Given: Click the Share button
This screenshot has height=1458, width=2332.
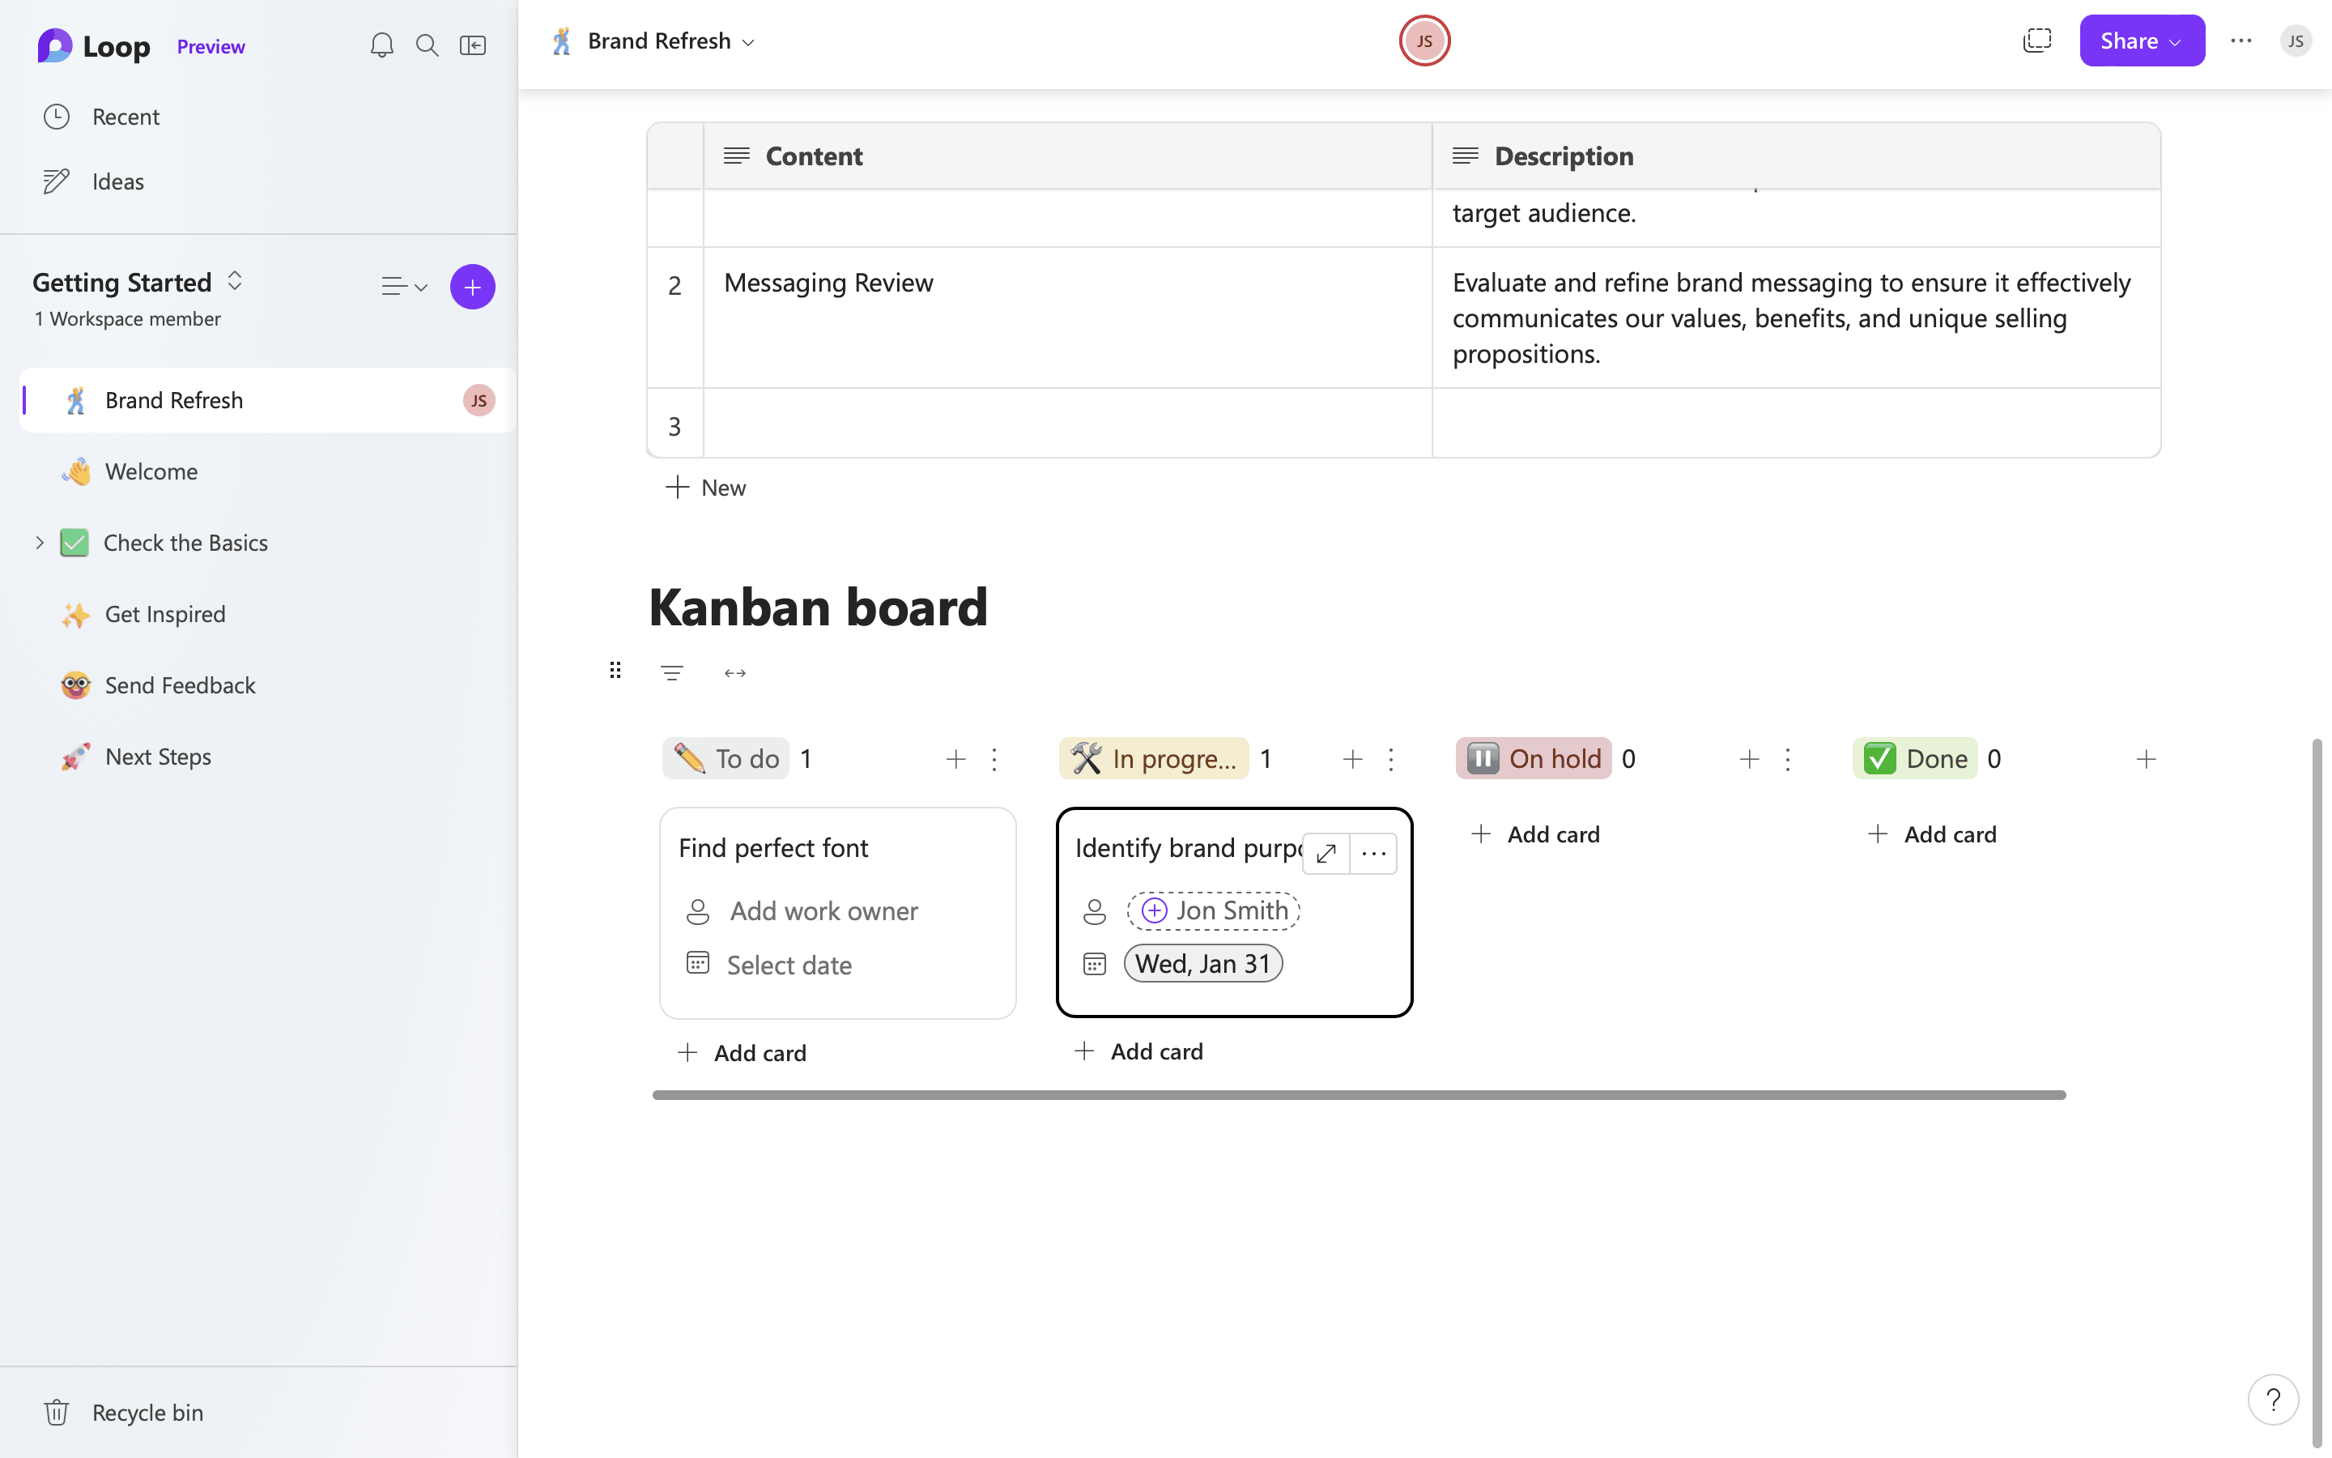Looking at the screenshot, I should [2140, 40].
